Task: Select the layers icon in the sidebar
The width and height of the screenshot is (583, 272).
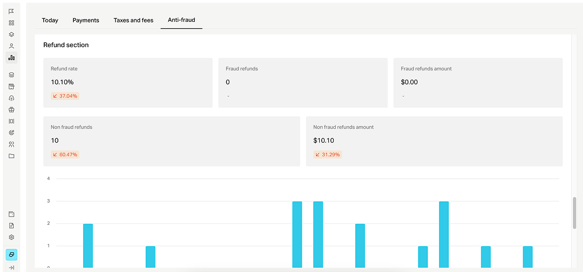Action: [12, 34]
